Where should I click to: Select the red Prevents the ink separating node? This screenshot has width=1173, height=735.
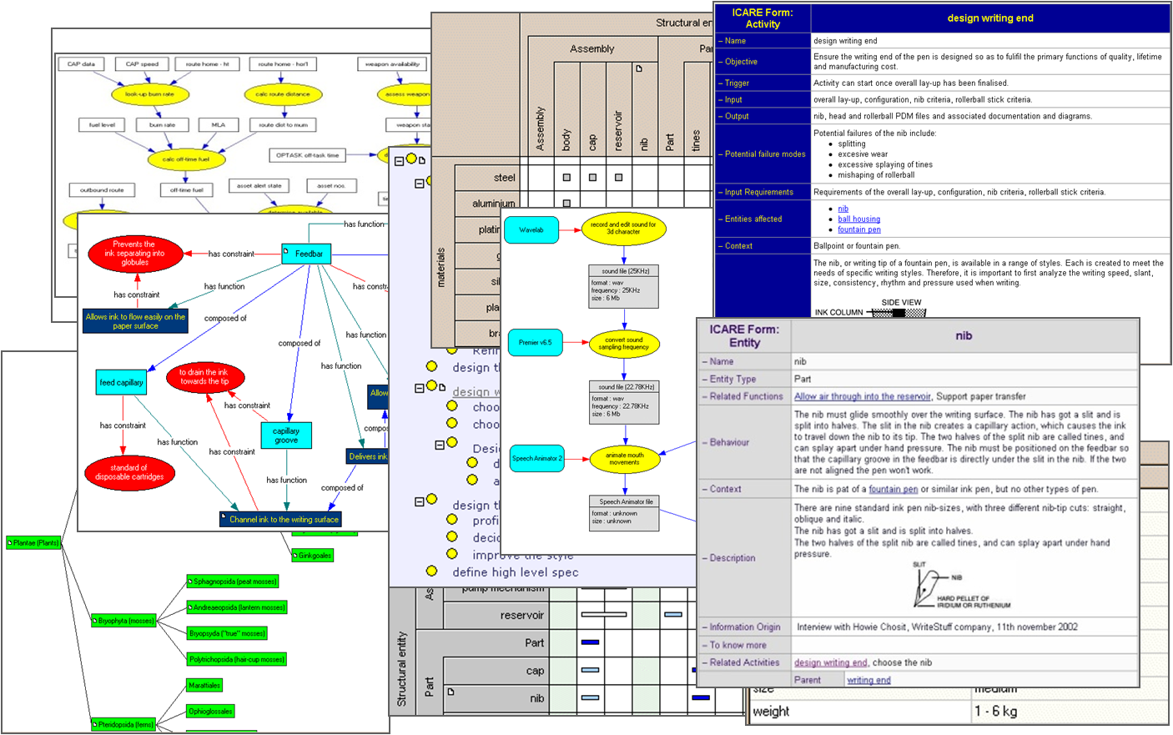point(135,254)
